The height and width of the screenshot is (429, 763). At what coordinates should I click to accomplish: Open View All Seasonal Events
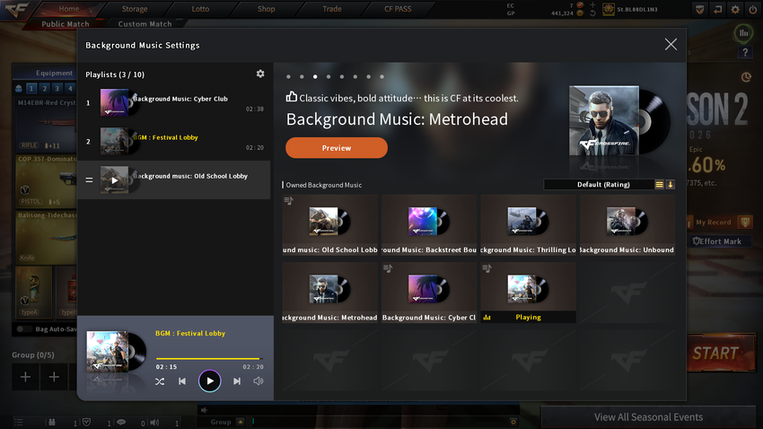pos(649,417)
